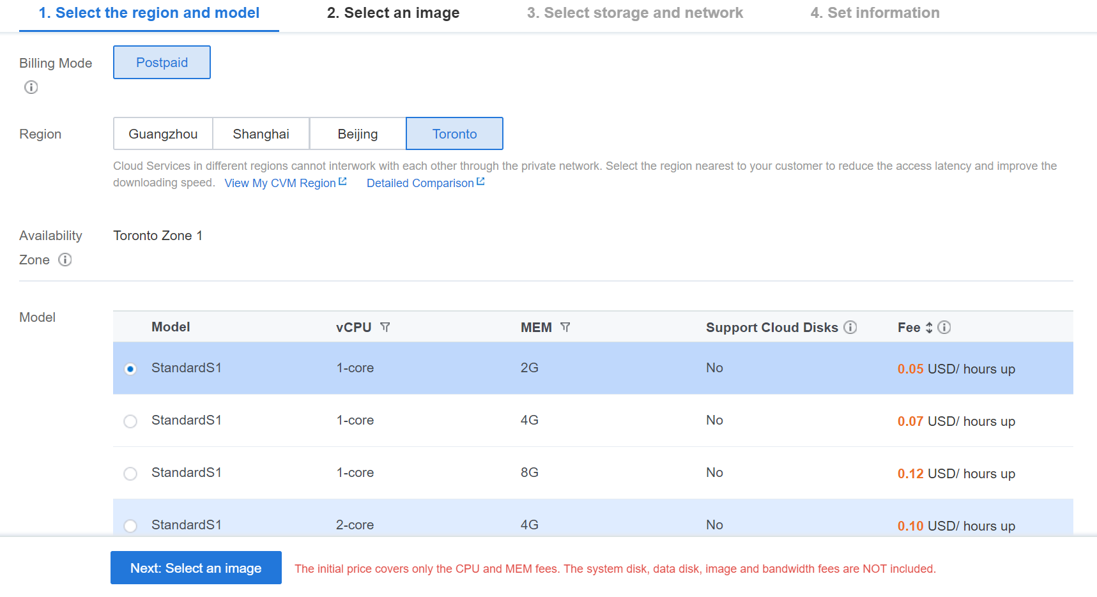Click the vCPU column header
Screen dimensions: 1097x597
[x=353, y=327]
